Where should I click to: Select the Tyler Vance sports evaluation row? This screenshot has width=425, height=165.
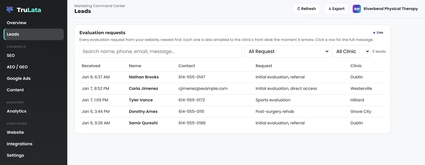pyautogui.click(x=232, y=100)
